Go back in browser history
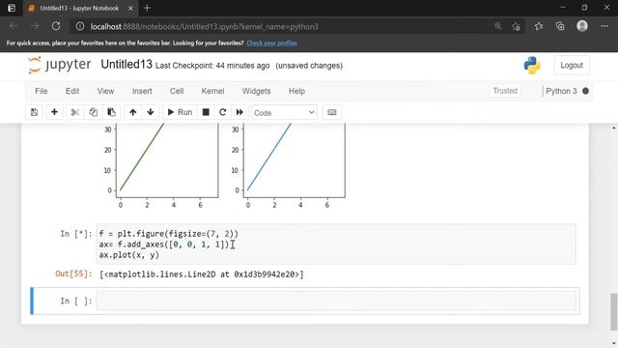618x348 pixels. click(14, 26)
